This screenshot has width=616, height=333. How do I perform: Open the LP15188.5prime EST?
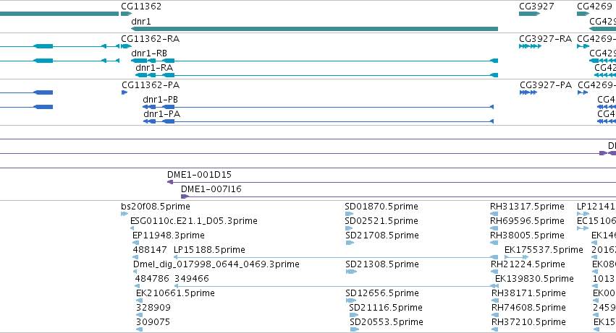tap(209, 250)
